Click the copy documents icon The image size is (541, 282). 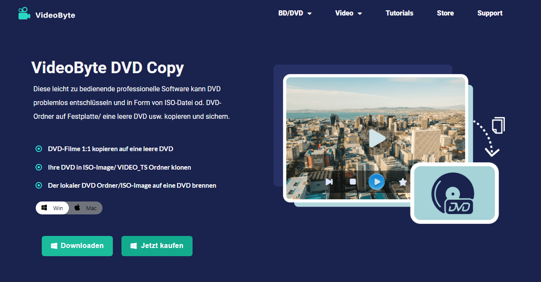pyautogui.click(x=498, y=124)
